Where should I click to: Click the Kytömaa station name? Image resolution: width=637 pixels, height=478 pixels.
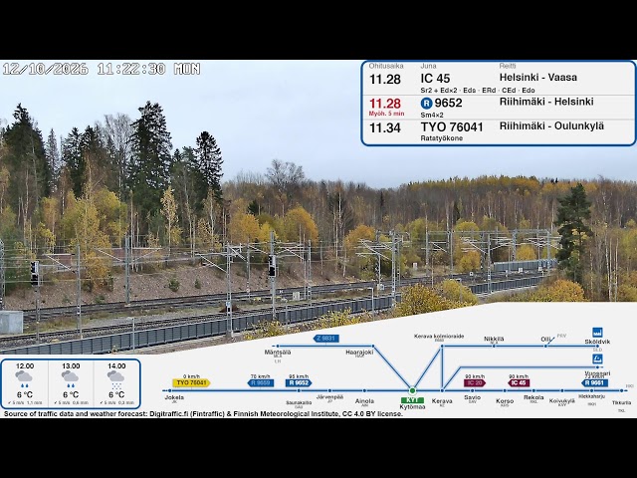pyautogui.click(x=412, y=407)
